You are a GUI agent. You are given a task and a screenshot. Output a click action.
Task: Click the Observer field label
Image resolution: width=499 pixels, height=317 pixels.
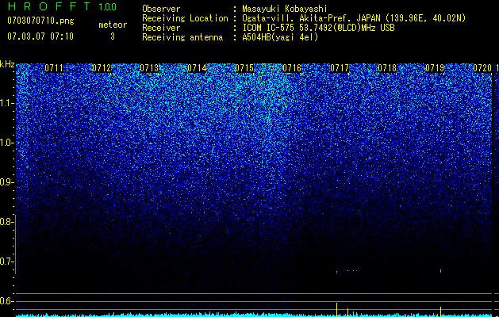click(161, 9)
